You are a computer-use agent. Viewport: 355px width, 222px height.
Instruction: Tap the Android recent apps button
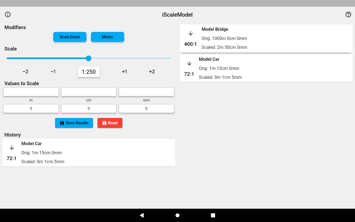click(213, 215)
